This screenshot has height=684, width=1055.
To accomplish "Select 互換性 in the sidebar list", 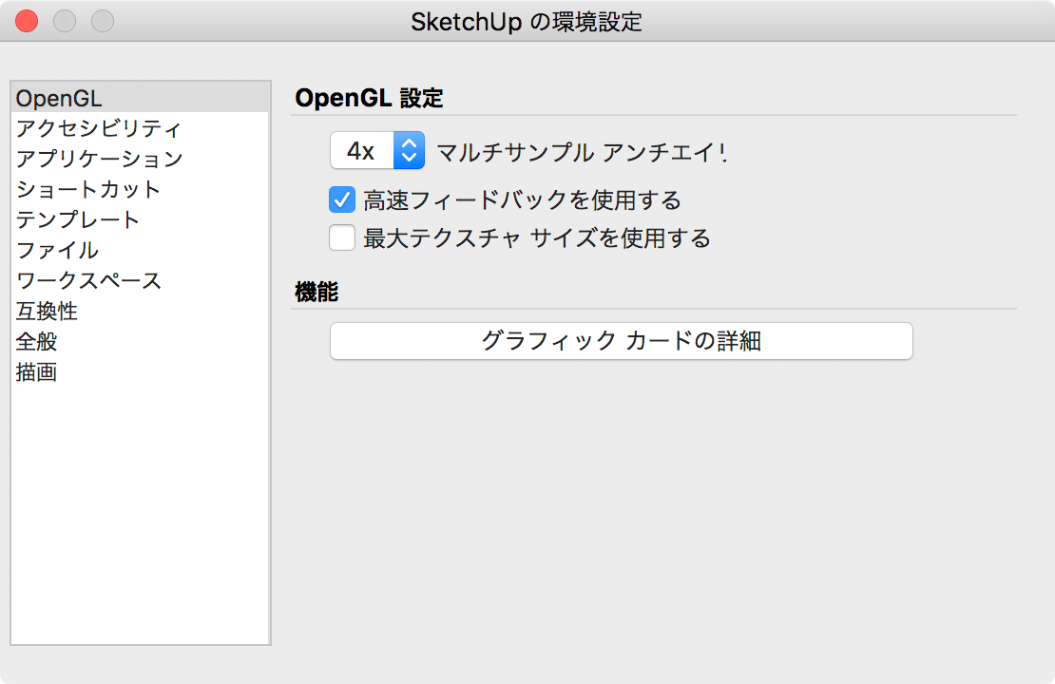I will (140, 312).
